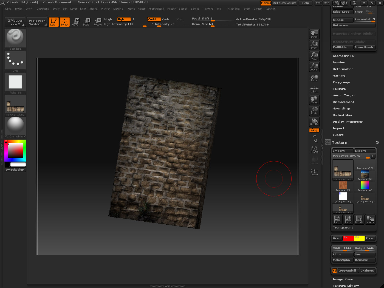Select the Texture 27 wood thumbnail
Image resolution: width=384 pixels, height=288 pixels.
coord(343,186)
